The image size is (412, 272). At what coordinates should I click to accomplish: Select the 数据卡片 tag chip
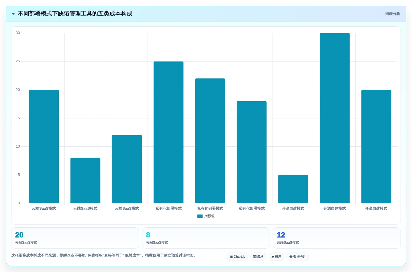(298, 257)
